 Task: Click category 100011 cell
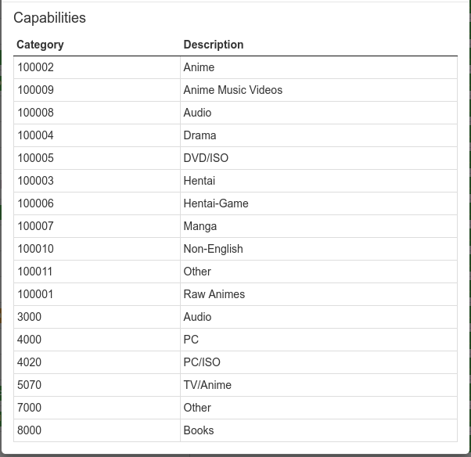click(x=36, y=272)
